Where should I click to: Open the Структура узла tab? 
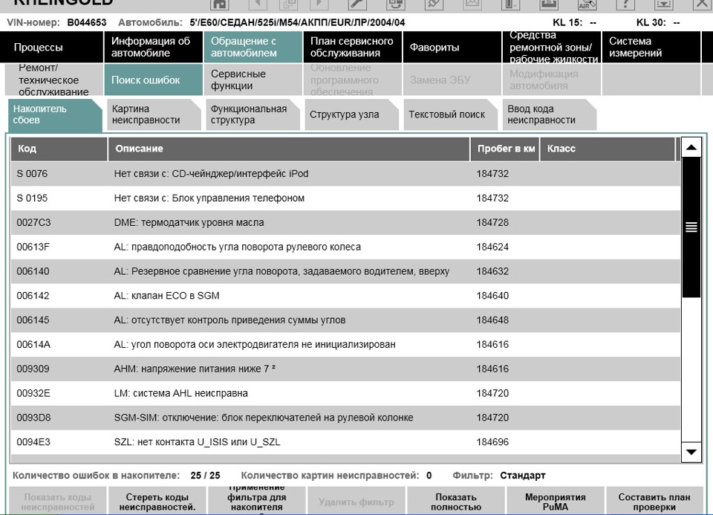coord(352,114)
